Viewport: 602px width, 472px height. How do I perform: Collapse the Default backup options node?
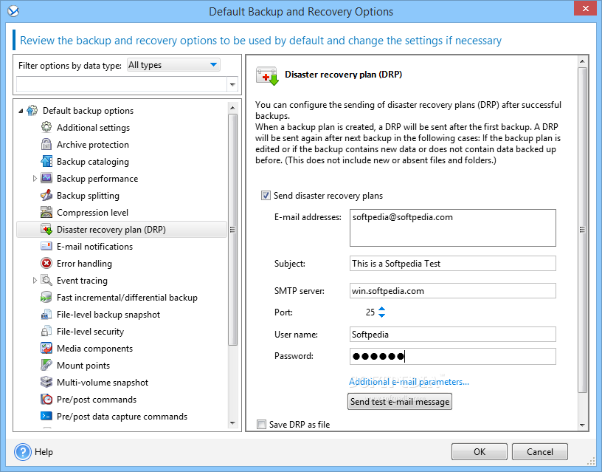tap(21, 111)
